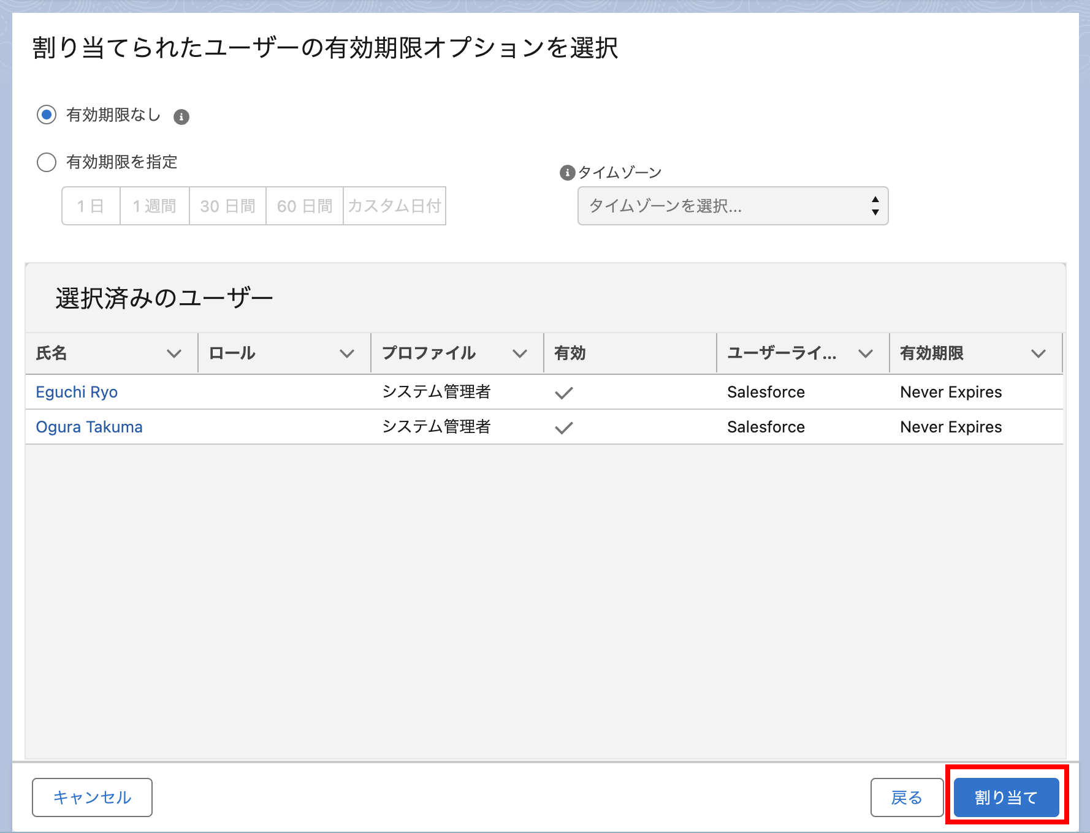Expand the 有効期限 column menu chevron
This screenshot has width=1090, height=833.
1038,353
